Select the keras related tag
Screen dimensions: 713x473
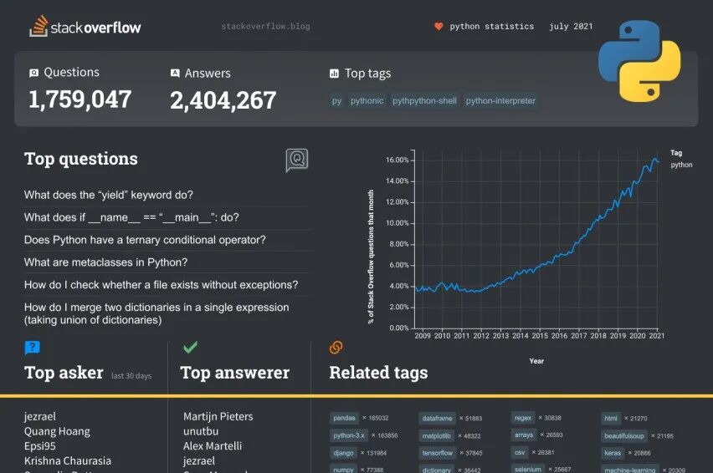coord(613,453)
